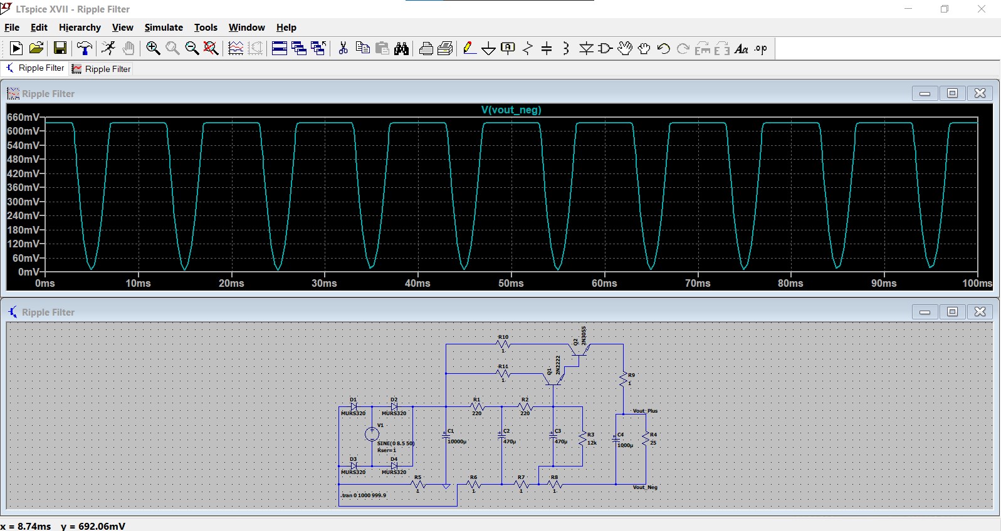Open Control Panel via the hammer icon

(x=84, y=48)
